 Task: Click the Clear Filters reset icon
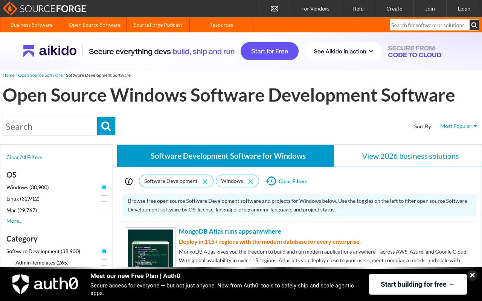tap(271, 181)
